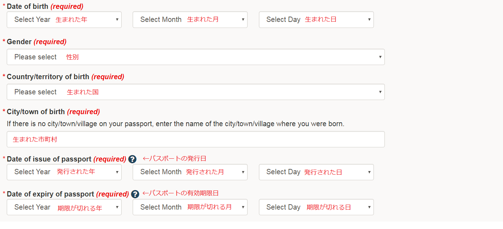Click help icon beside Date of expiry of passport

(x=135, y=194)
